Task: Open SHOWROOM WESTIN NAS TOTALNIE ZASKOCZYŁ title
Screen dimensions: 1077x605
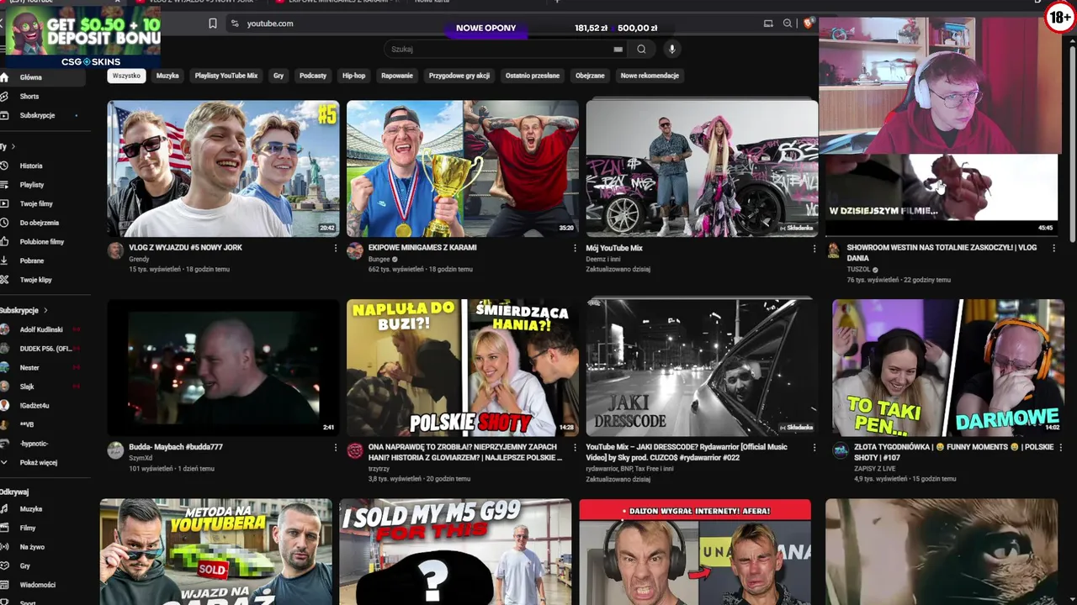Action: tap(942, 253)
